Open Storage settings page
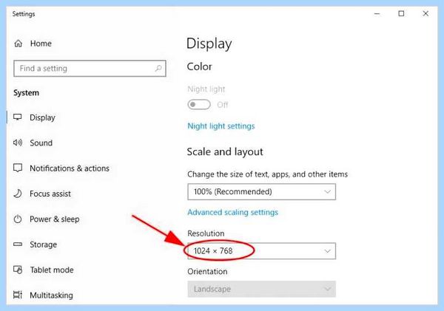 coord(43,245)
